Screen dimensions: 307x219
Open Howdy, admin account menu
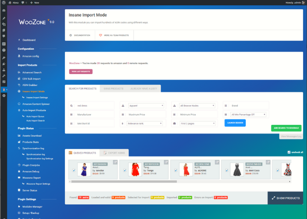[x=295, y=3]
